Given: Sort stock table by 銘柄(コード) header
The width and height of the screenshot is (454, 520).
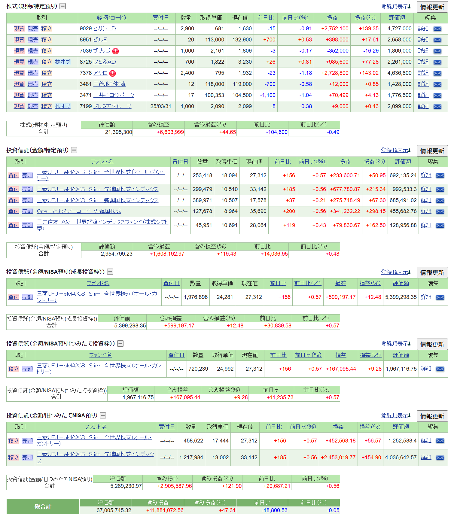Looking at the screenshot, I should click(x=112, y=18).
